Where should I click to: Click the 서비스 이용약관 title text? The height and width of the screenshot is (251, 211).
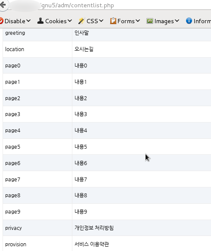(x=92, y=244)
